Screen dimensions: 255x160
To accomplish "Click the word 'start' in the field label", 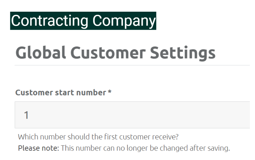I will click(x=65, y=93).
